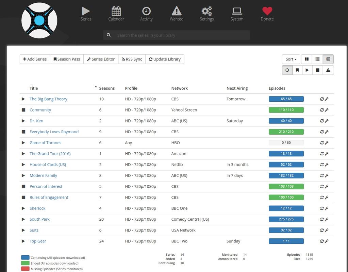Filter by missing warning triangle
Screen dimensions: 348x272
point(328,70)
